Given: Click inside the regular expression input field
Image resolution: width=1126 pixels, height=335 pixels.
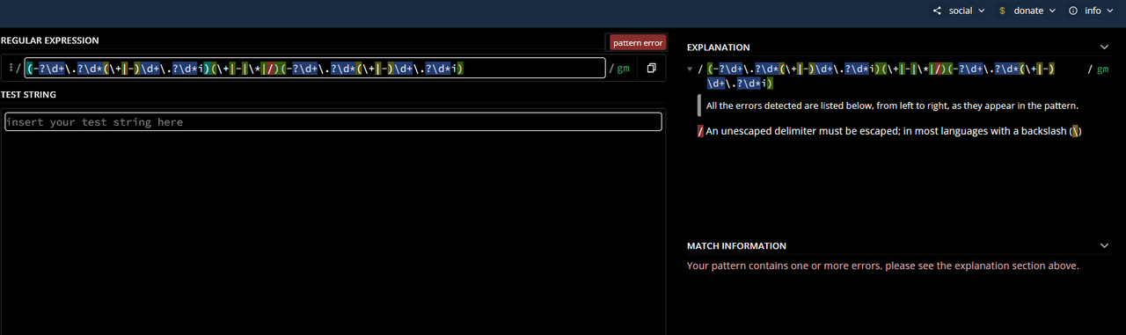Looking at the screenshot, I should point(315,68).
